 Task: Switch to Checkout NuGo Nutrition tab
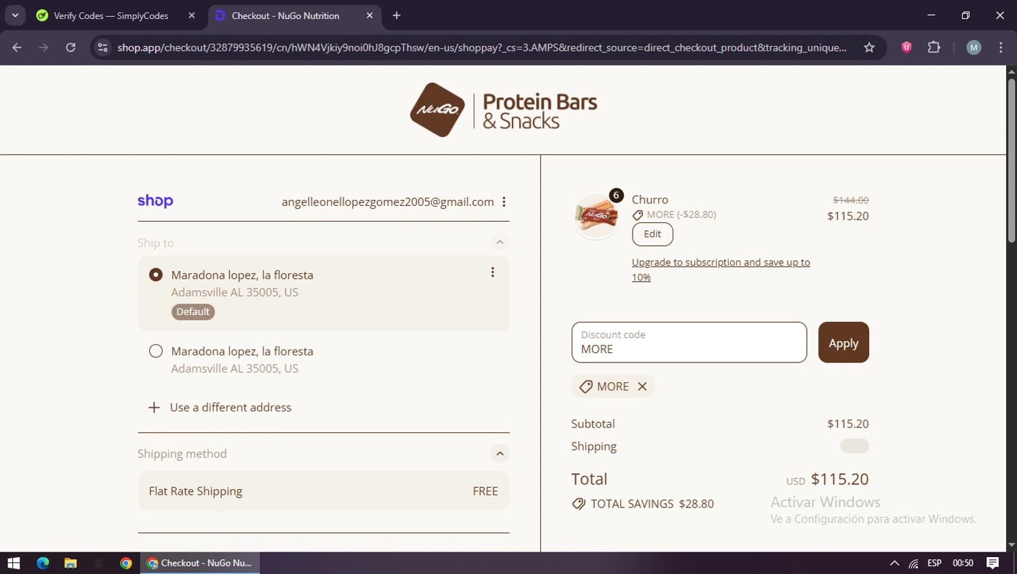click(285, 16)
